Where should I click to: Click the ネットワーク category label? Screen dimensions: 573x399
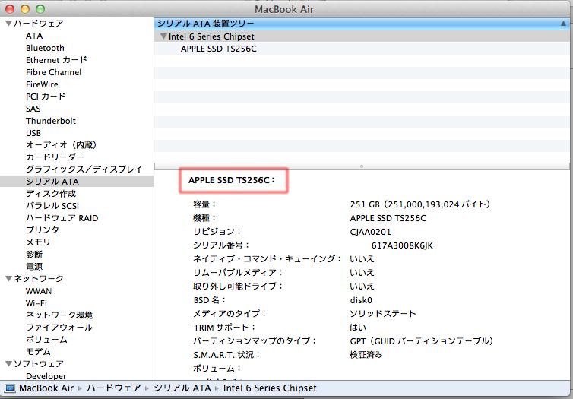point(39,278)
